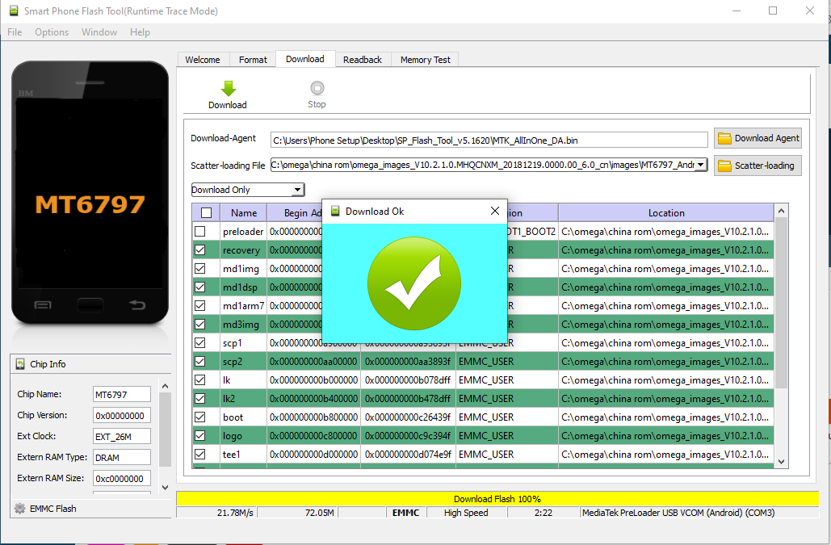Click the Chip Info refresh icon
This screenshot has height=545, width=831.
19,364
